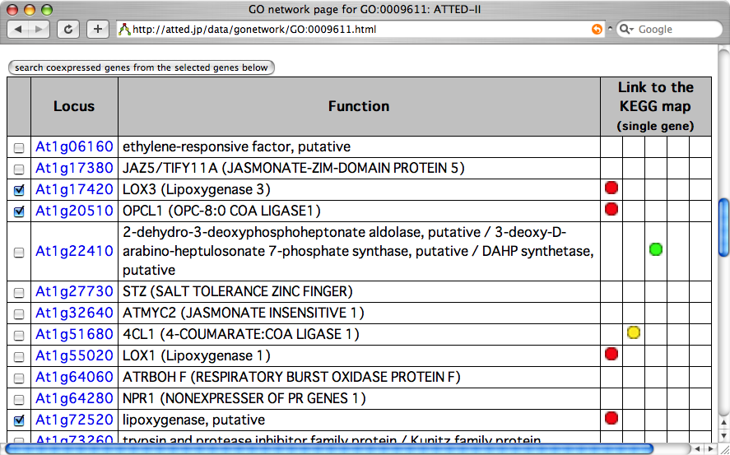Reload the page with the refresh button
This screenshot has width=730, height=455.
68,30
